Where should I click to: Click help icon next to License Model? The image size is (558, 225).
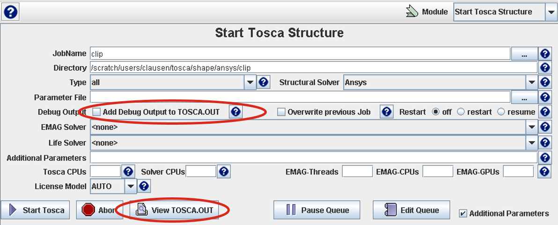144,186
